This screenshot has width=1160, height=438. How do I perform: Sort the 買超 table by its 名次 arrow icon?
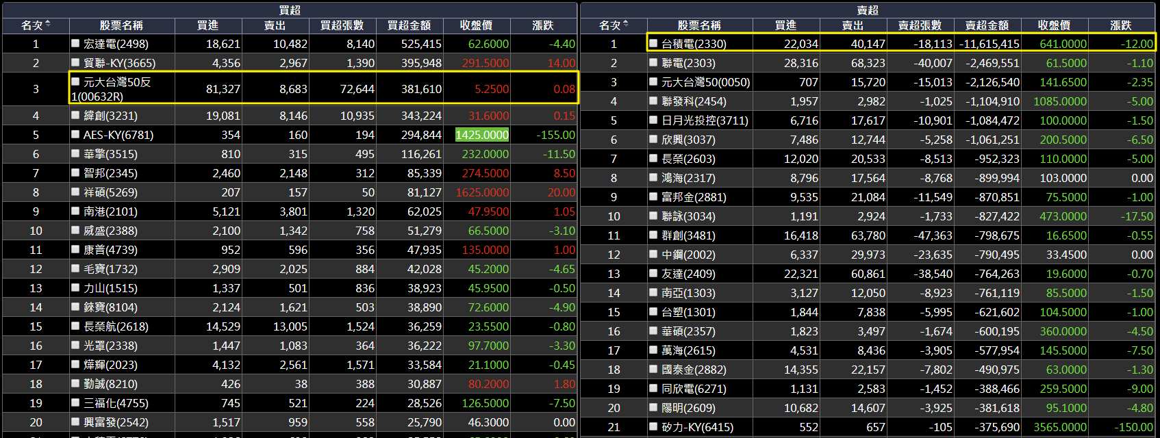pos(48,25)
